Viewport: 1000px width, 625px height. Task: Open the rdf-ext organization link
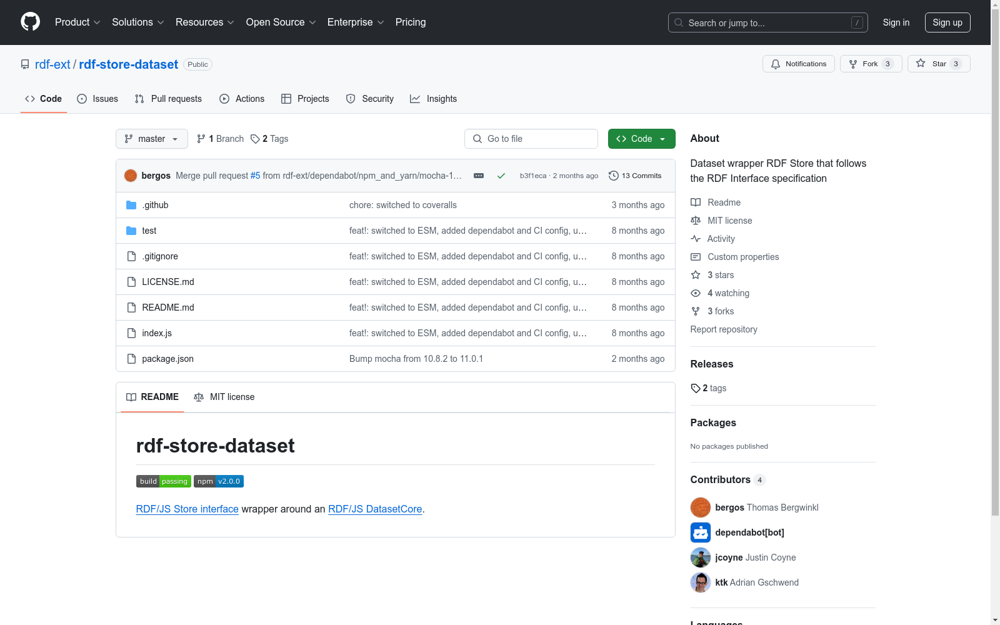pos(52,64)
